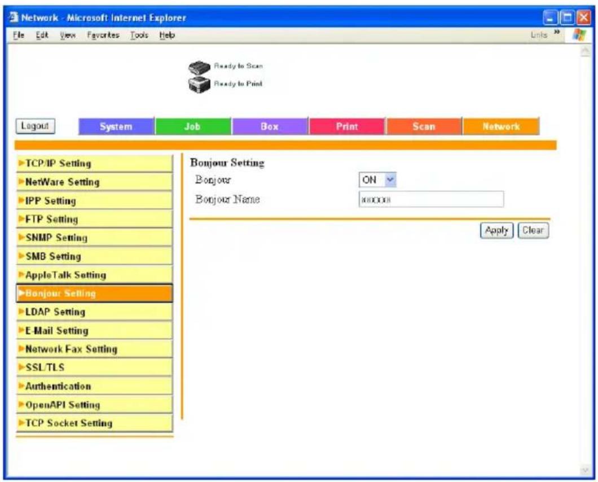Open the Authentication page
Viewport: 598px width, 482px height.
click(94, 386)
